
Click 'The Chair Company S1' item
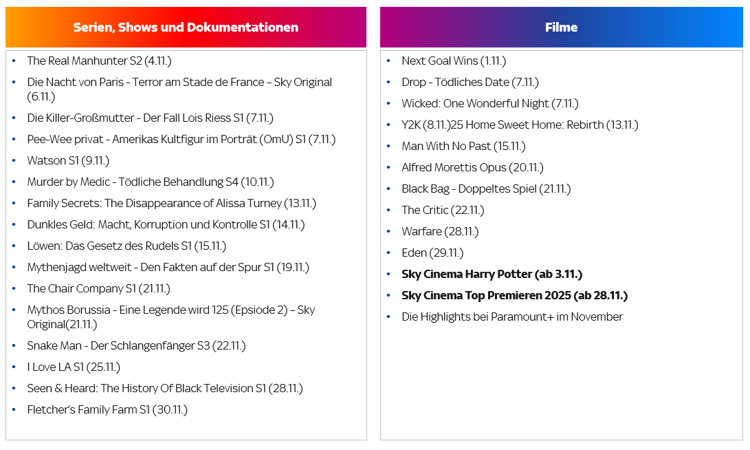coord(98,289)
